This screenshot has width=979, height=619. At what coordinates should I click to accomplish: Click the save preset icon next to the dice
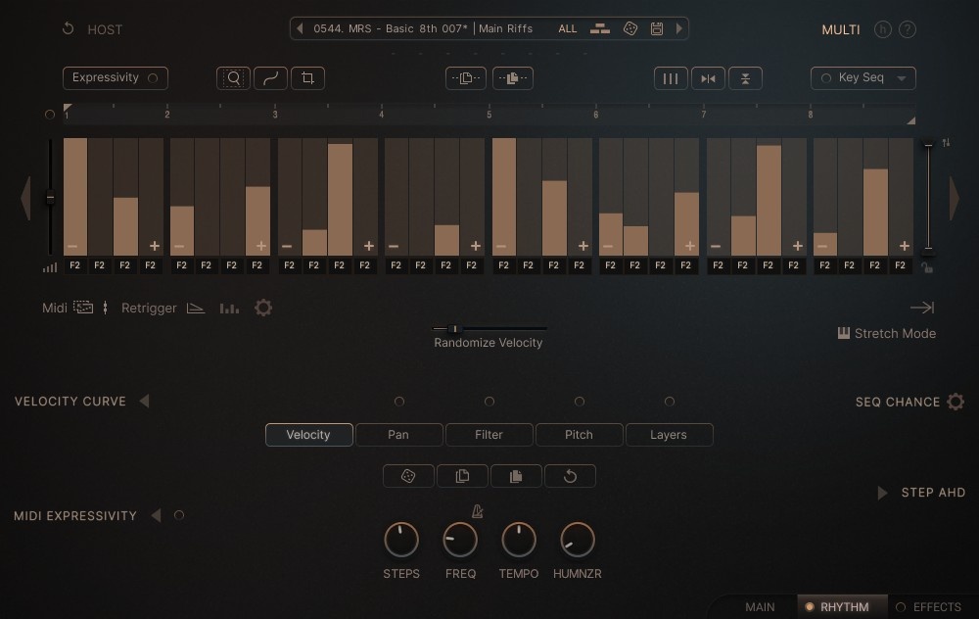pyautogui.click(x=657, y=28)
